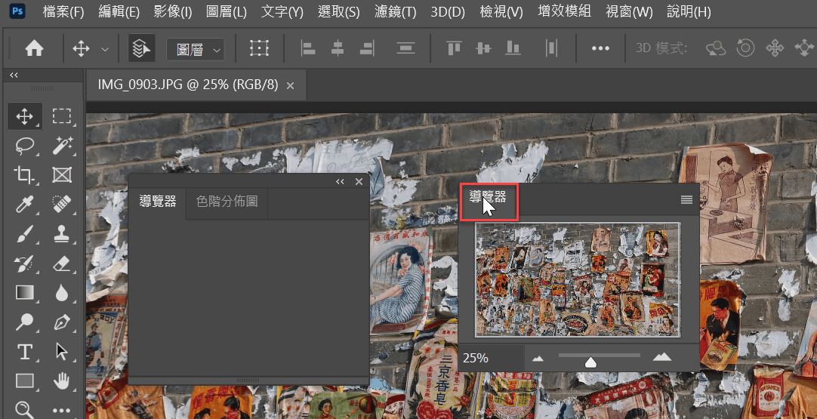The height and width of the screenshot is (419, 817).
Task: Align horizontal centers
Action: coord(338,48)
